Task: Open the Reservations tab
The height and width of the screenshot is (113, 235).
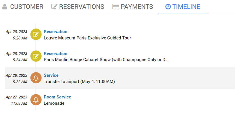Action: [78, 7]
